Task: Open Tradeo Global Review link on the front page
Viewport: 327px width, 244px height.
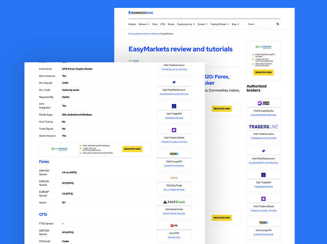Action: [x=174, y=142]
